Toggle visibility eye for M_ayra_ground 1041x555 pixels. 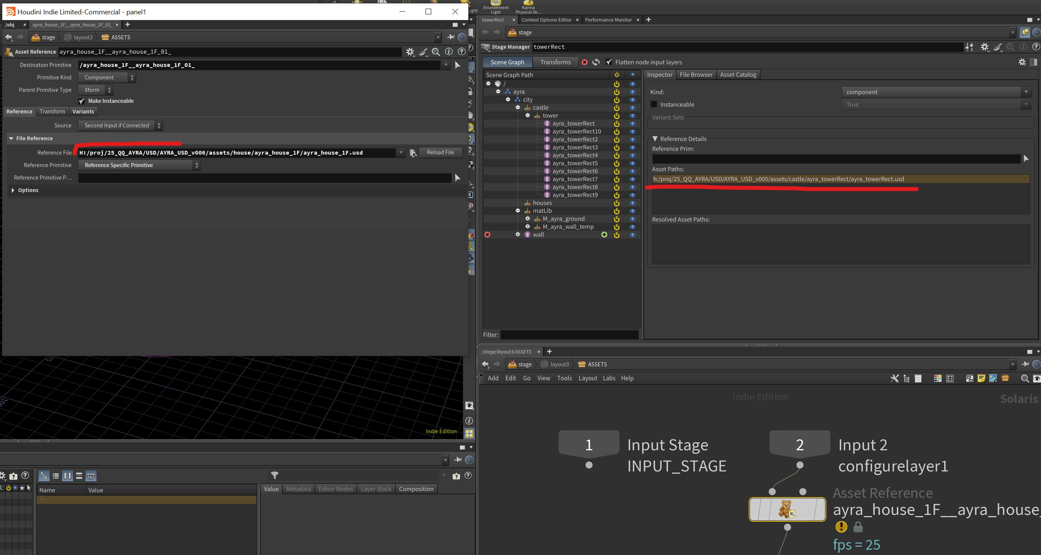[x=632, y=219]
